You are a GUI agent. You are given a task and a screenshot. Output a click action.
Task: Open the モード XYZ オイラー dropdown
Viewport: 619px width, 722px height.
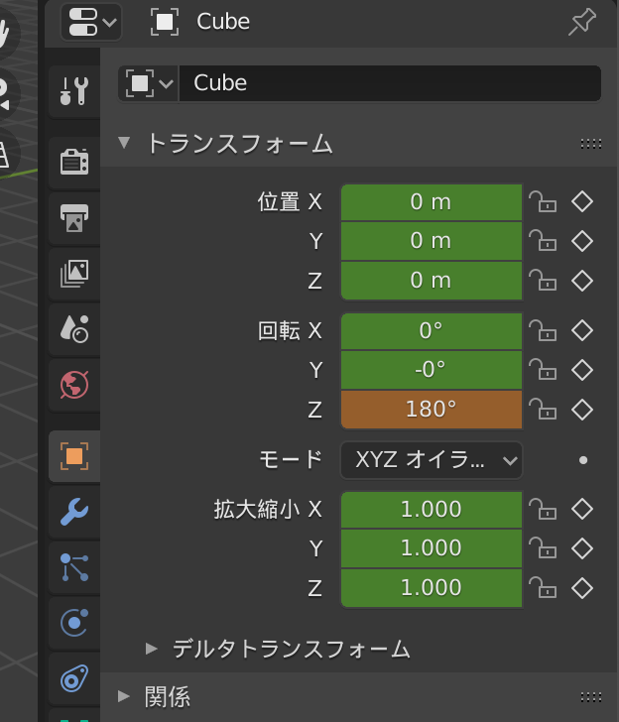432,460
